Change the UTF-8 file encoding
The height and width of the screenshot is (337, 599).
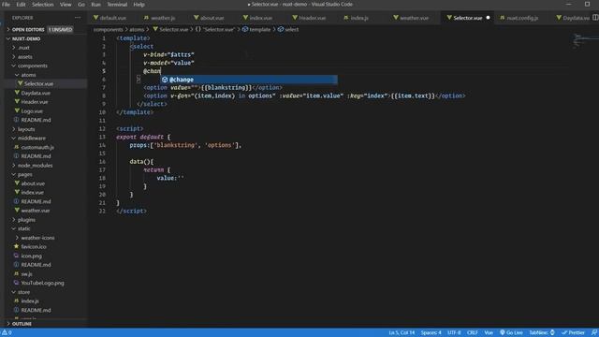454,332
